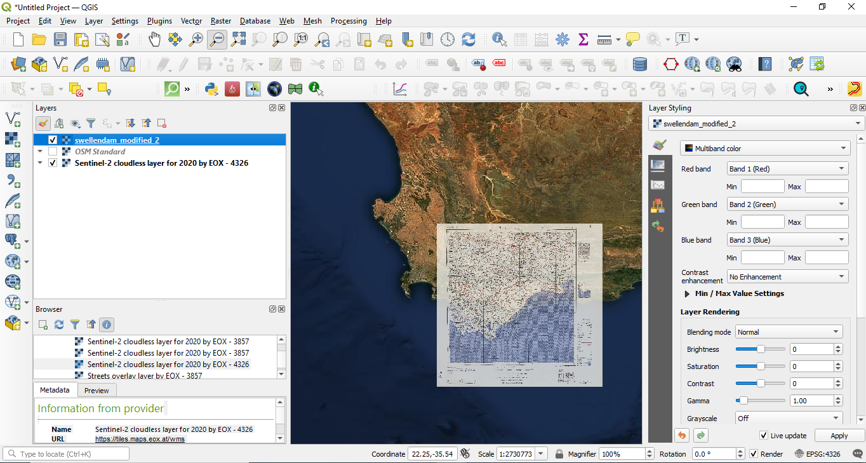Adjust the Brightness slider
The height and width of the screenshot is (463, 866).
tap(760, 349)
